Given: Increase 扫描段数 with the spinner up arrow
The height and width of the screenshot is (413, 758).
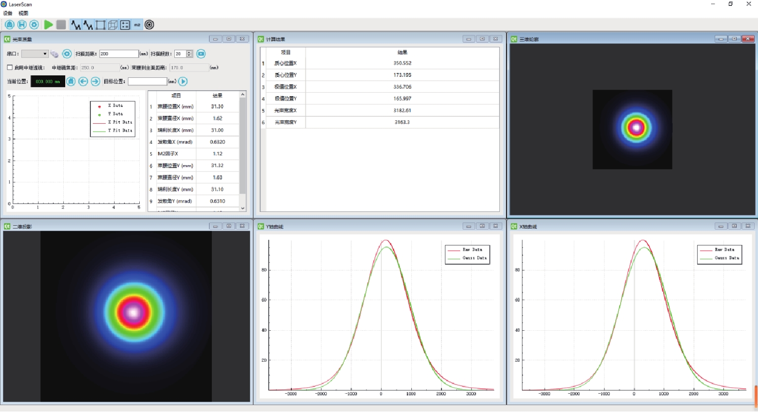Looking at the screenshot, I should click(189, 52).
